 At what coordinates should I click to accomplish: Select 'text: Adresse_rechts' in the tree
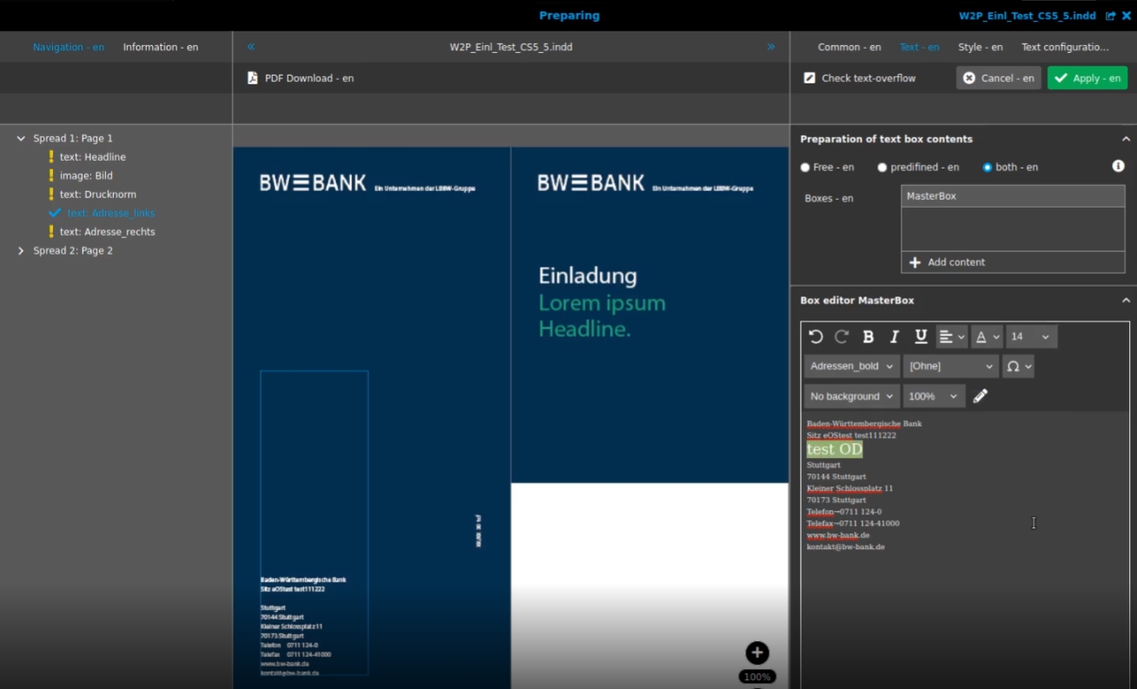pyautogui.click(x=107, y=232)
